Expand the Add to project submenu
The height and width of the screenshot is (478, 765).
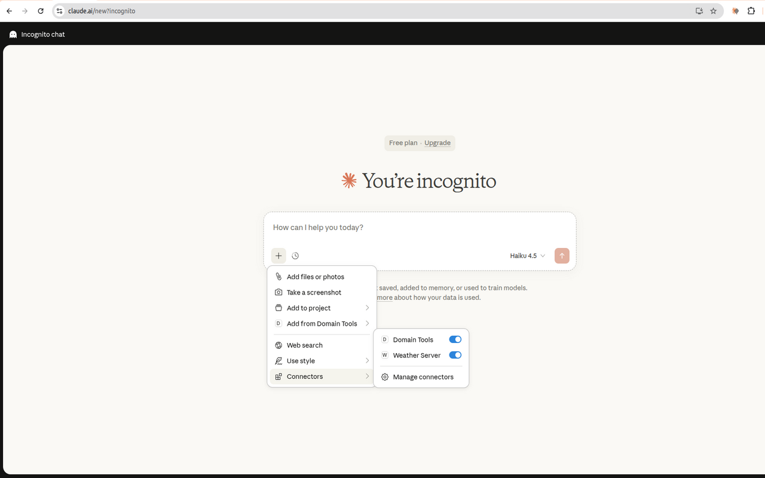(322, 308)
